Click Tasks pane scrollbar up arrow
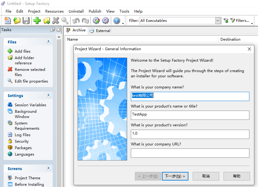Screen dimensions: 258x187 tap(59, 37)
